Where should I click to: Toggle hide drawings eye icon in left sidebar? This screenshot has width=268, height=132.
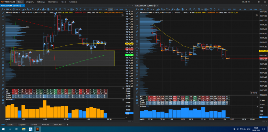point(3,103)
